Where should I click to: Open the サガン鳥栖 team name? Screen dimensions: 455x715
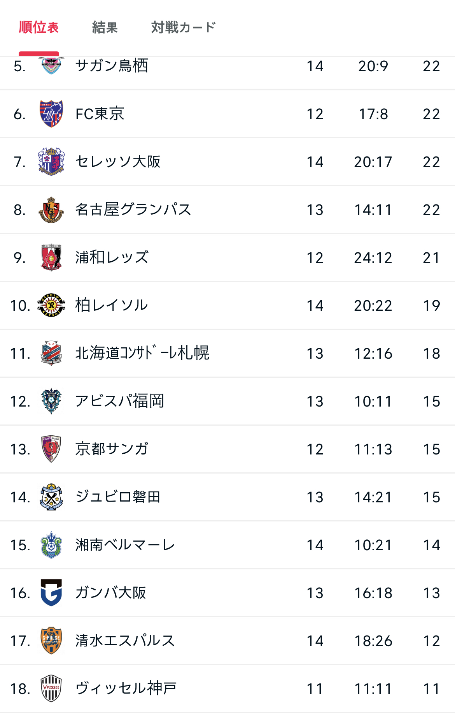point(112,66)
